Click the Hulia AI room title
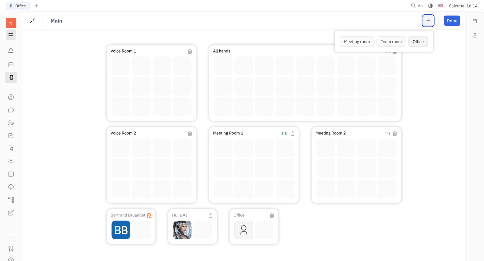Image resolution: width=484 pixels, height=261 pixels. tap(180, 215)
